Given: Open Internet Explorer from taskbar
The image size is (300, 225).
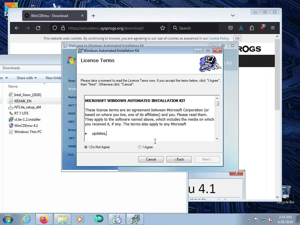Looking at the screenshot, I should tap(26, 219).
